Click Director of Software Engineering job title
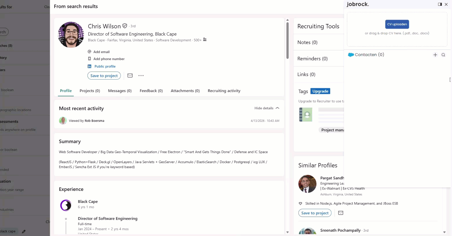Image resolution: width=452 pixels, height=236 pixels. (108, 219)
